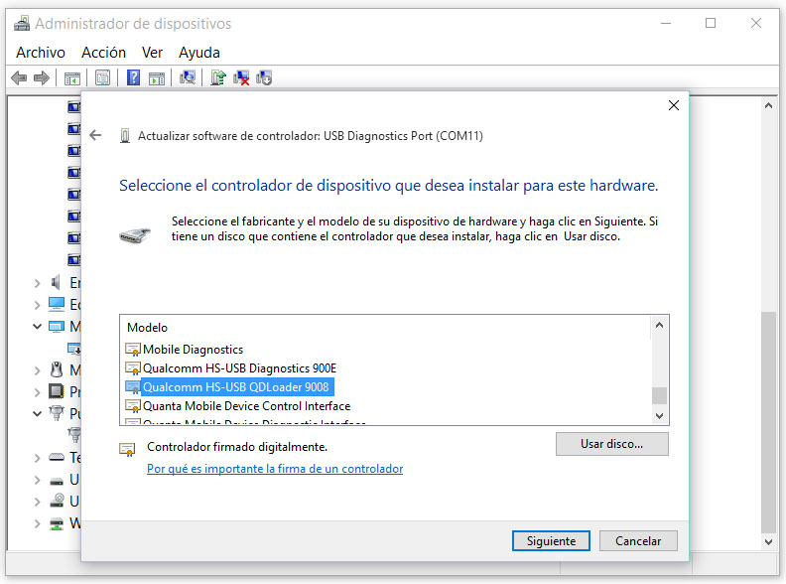Select Mobile Diagnostics in the model list
Image resolution: width=786 pixels, height=584 pixels.
tap(193, 349)
